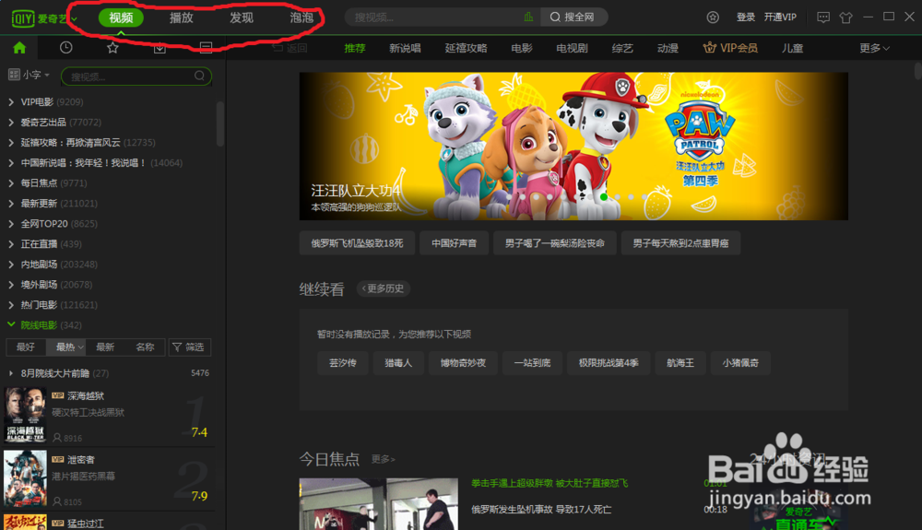The height and width of the screenshot is (530, 922).
Task: Select the 儿童 channel
Action: point(792,48)
